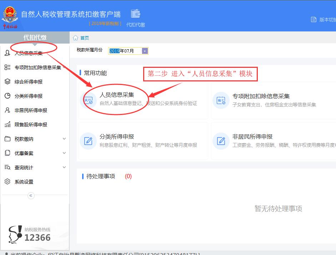
Task: Click the 限售股所得申报 chart icon in sidebar
Action: [7, 125]
